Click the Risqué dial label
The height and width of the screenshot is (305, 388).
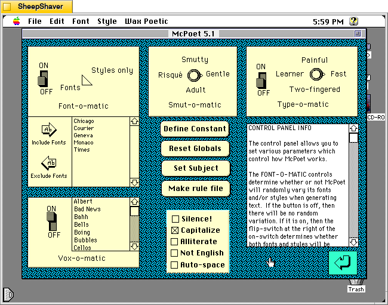click(170, 75)
